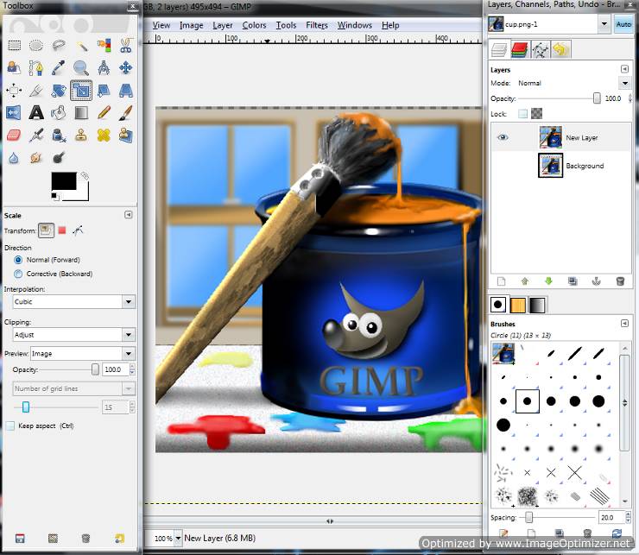
Task: Open the Colors menu
Action: click(254, 25)
